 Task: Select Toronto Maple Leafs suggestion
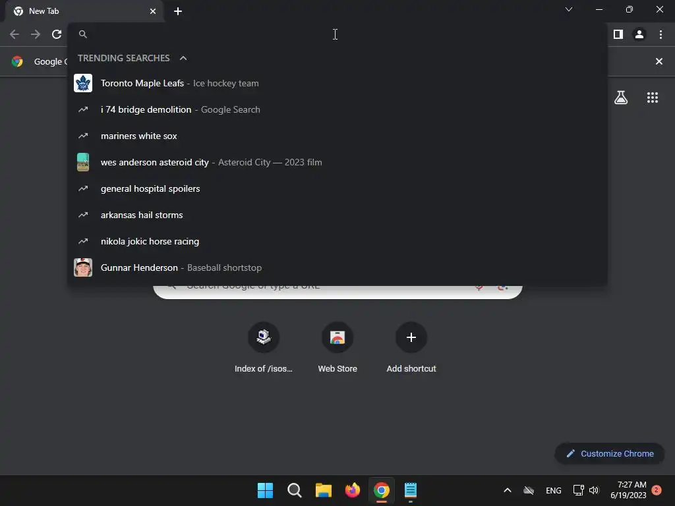pyautogui.click(x=337, y=83)
